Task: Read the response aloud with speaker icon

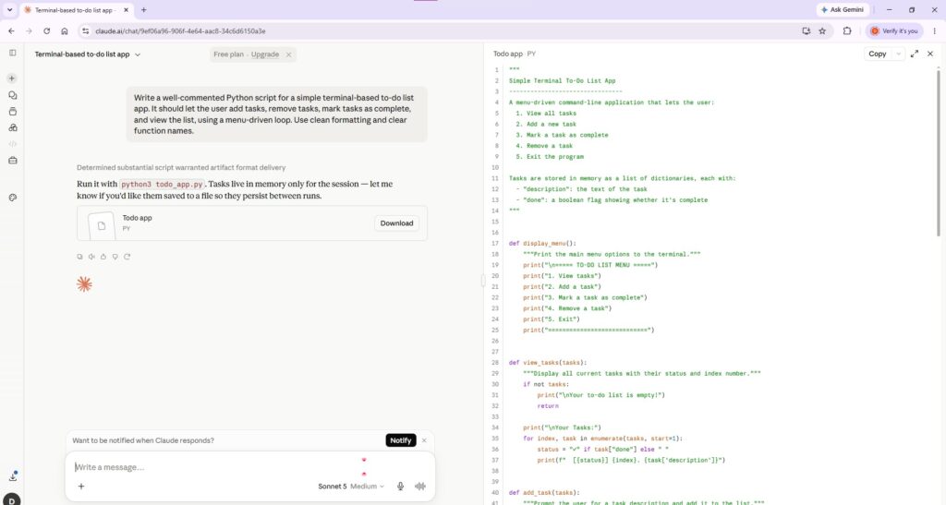Action: 91,257
